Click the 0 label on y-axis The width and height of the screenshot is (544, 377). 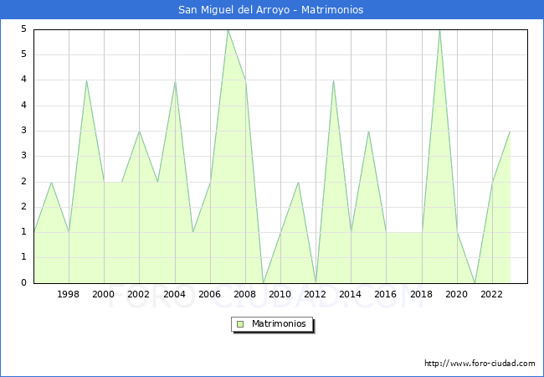(x=23, y=283)
